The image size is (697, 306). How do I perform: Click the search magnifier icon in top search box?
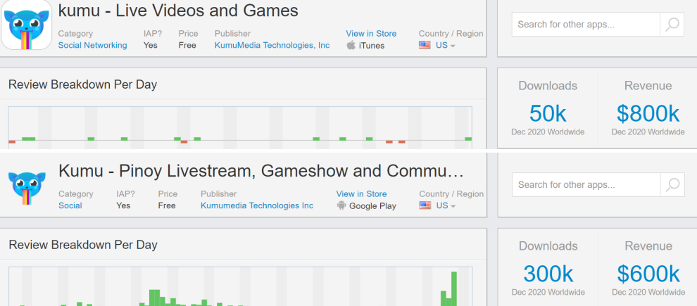[x=672, y=25]
